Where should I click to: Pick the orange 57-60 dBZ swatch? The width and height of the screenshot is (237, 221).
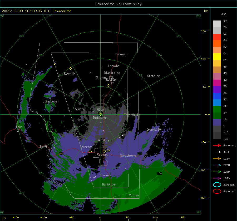click(x=217, y=44)
